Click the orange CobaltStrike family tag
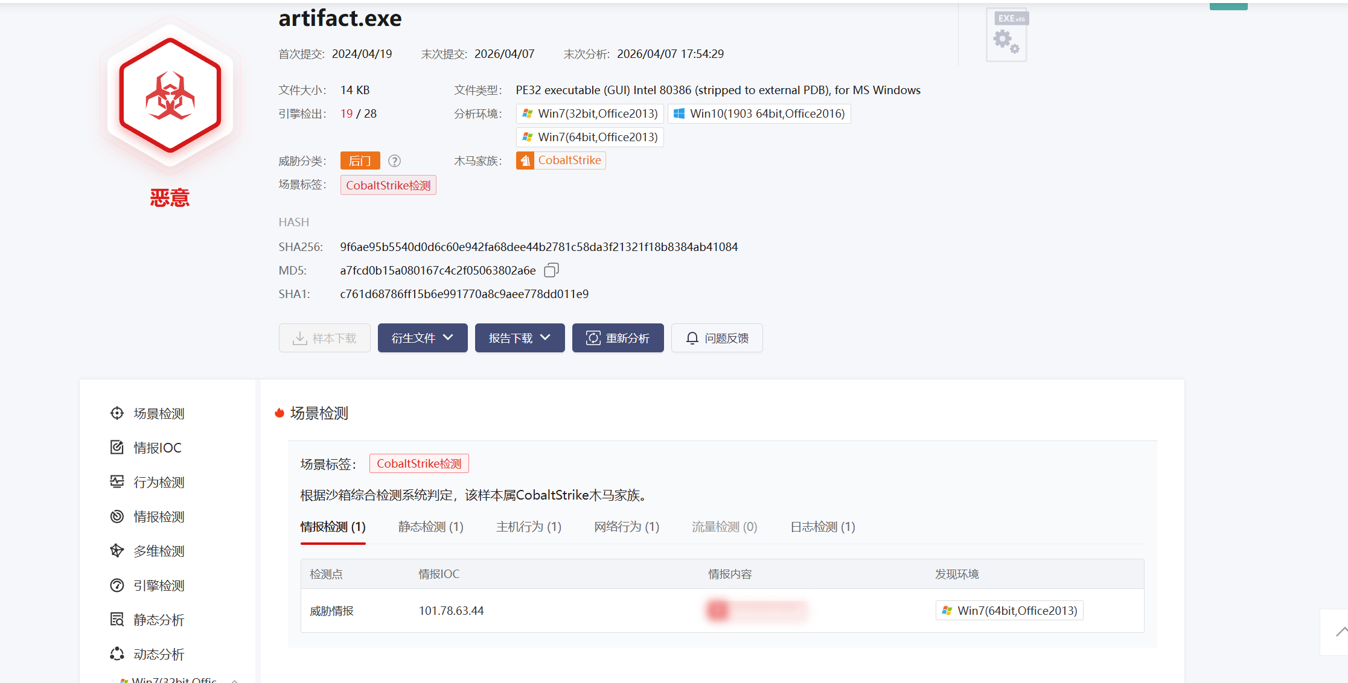The image size is (1348, 683). tap(561, 160)
